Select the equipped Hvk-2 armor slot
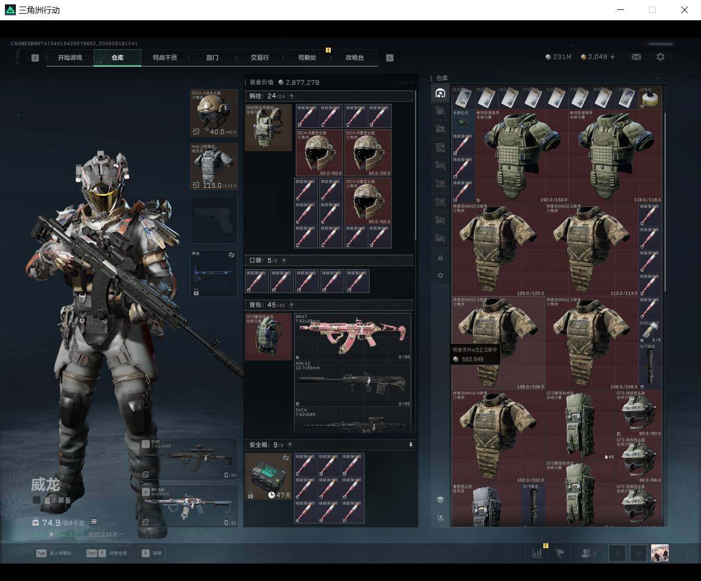701x581 pixels. (x=214, y=166)
